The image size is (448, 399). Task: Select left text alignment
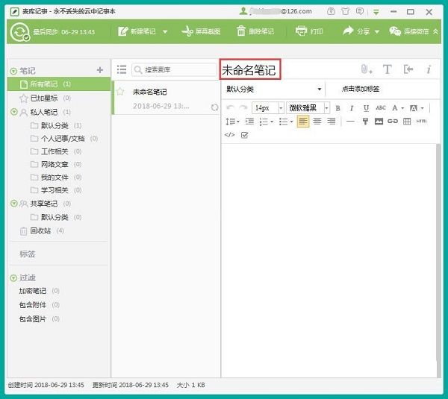pyautogui.click(x=303, y=122)
